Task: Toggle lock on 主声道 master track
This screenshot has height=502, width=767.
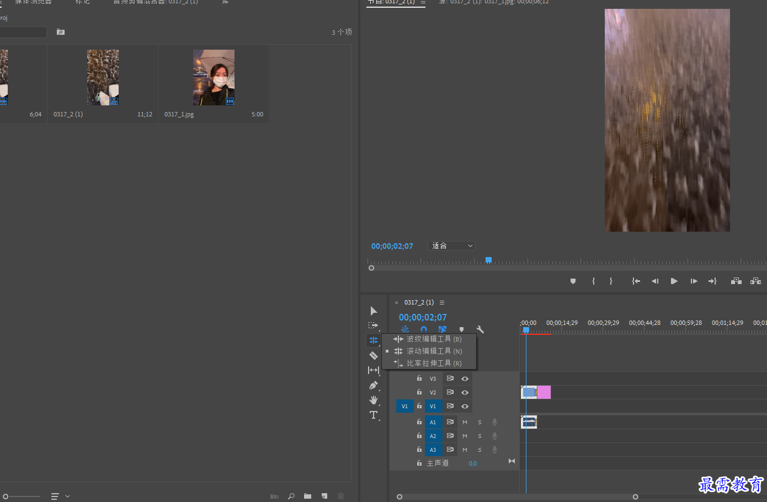Action: tap(419, 463)
